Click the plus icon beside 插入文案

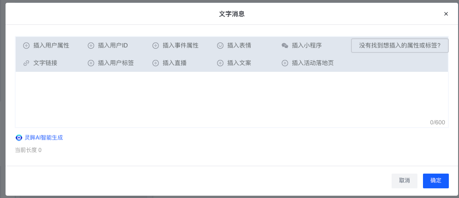pyautogui.click(x=220, y=63)
